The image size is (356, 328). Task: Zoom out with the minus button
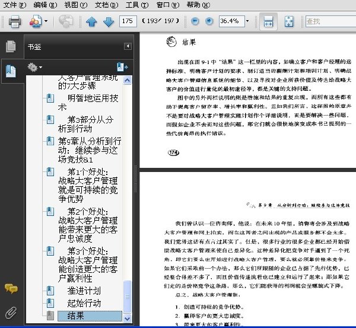[x=195, y=21]
